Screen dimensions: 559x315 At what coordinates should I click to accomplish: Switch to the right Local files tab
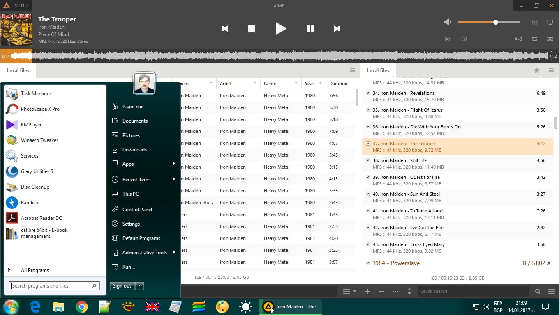click(378, 71)
